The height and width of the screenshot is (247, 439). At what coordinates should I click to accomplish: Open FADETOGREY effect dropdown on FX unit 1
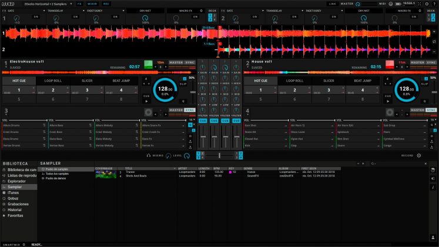(123, 11)
